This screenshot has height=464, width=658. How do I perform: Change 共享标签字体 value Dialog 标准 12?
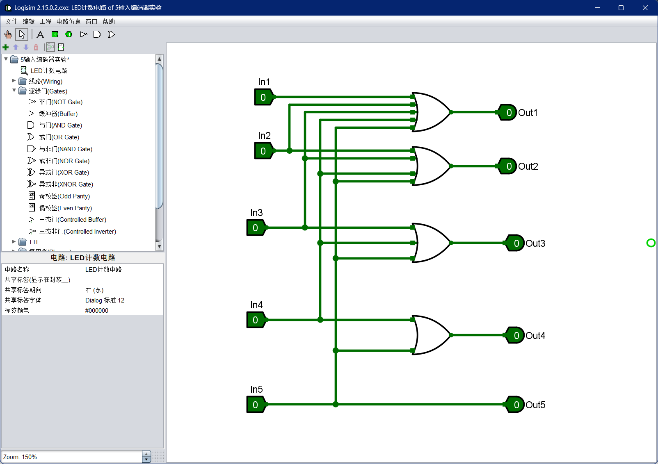pyautogui.click(x=123, y=300)
